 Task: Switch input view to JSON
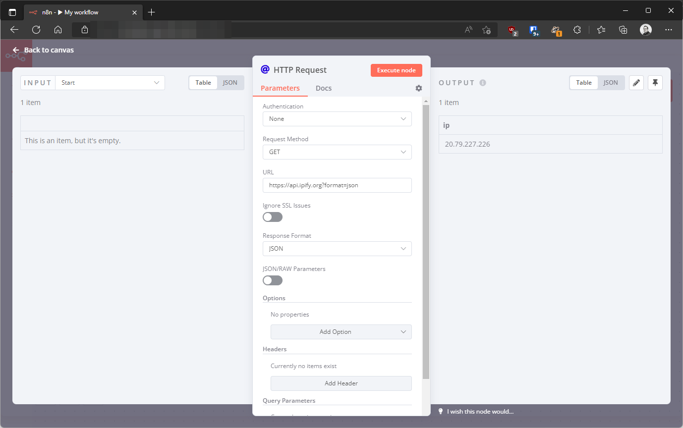point(230,83)
